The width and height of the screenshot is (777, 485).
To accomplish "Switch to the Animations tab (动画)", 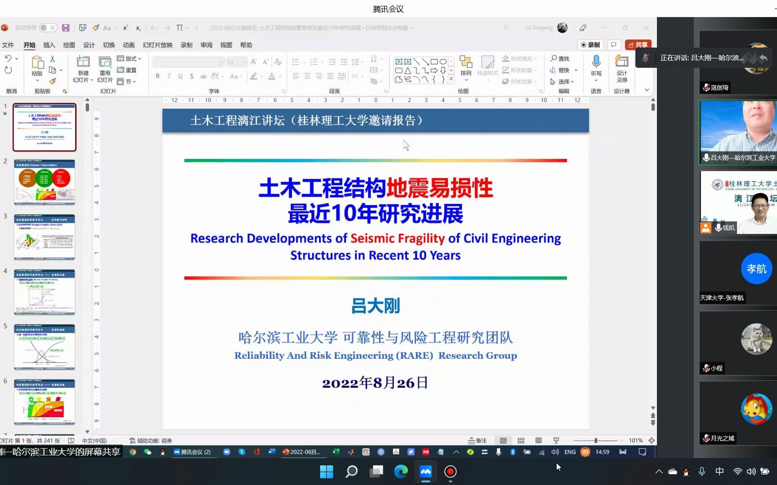I will click(x=129, y=45).
